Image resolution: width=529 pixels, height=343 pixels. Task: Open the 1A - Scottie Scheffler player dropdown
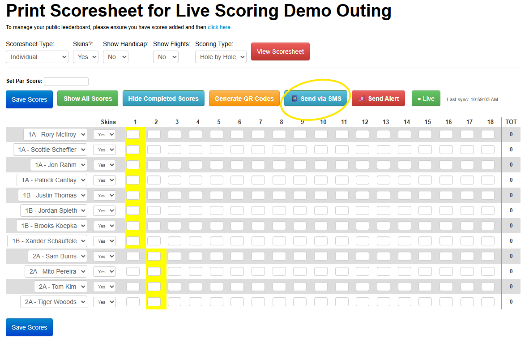(x=50, y=150)
